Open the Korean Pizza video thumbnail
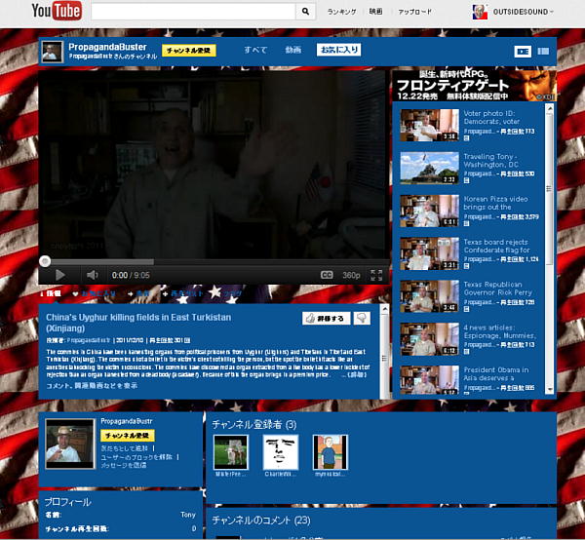 pos(429,211)
